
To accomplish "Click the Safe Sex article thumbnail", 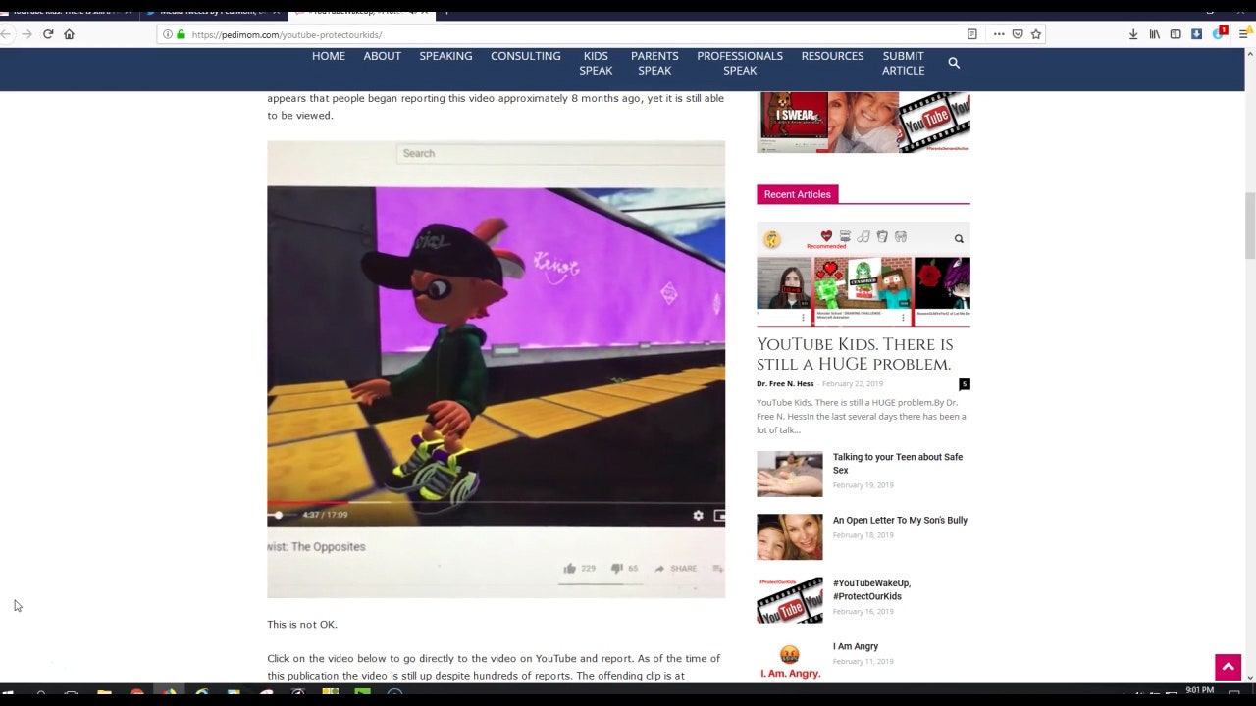I will click(x=790, y=474).
